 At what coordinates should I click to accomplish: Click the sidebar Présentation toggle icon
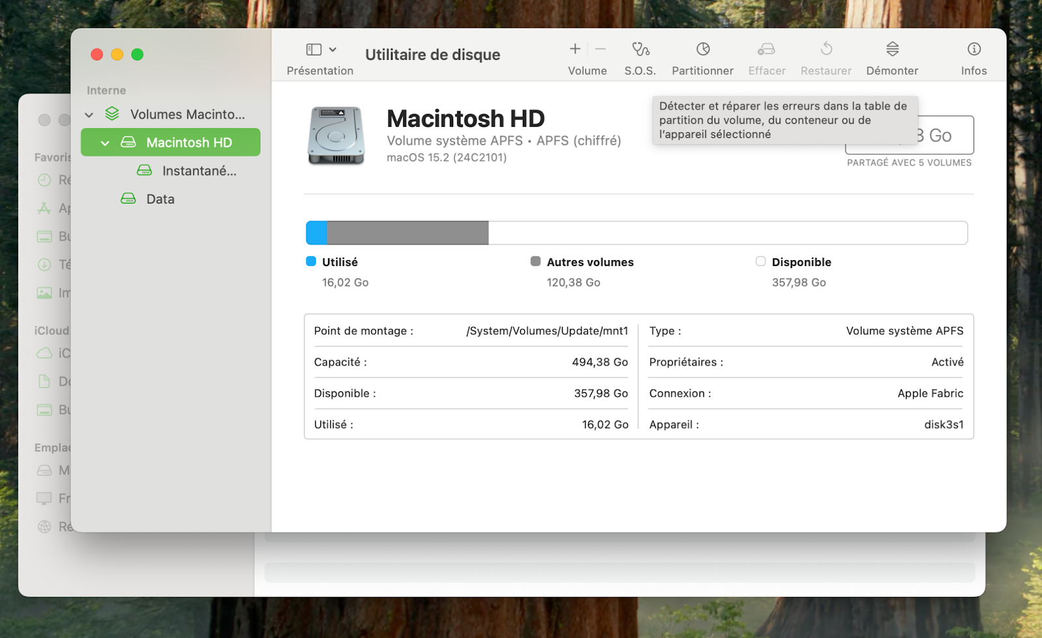coord(314,49)
